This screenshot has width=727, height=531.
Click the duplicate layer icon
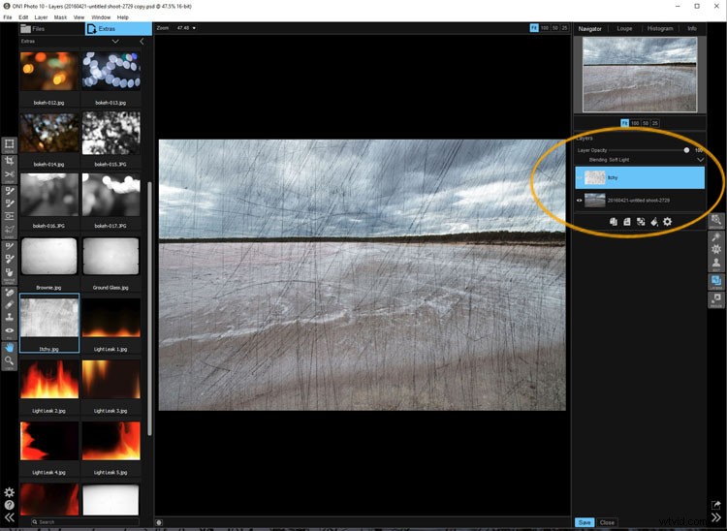pos(613,222)
